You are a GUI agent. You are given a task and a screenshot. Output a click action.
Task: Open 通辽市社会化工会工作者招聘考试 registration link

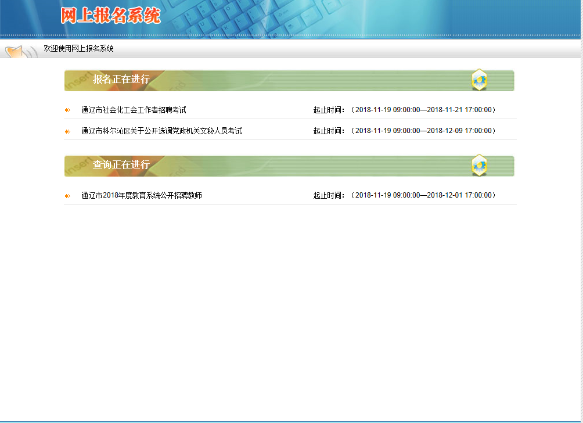click(x=134, y=110)
